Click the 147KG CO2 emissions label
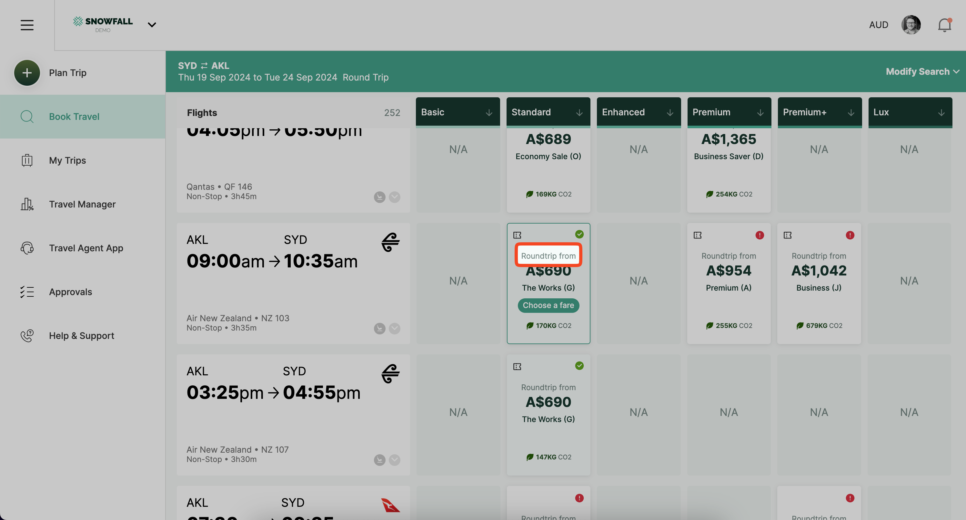The height and width of the screenshot is (520, 966). click(548, 457)
